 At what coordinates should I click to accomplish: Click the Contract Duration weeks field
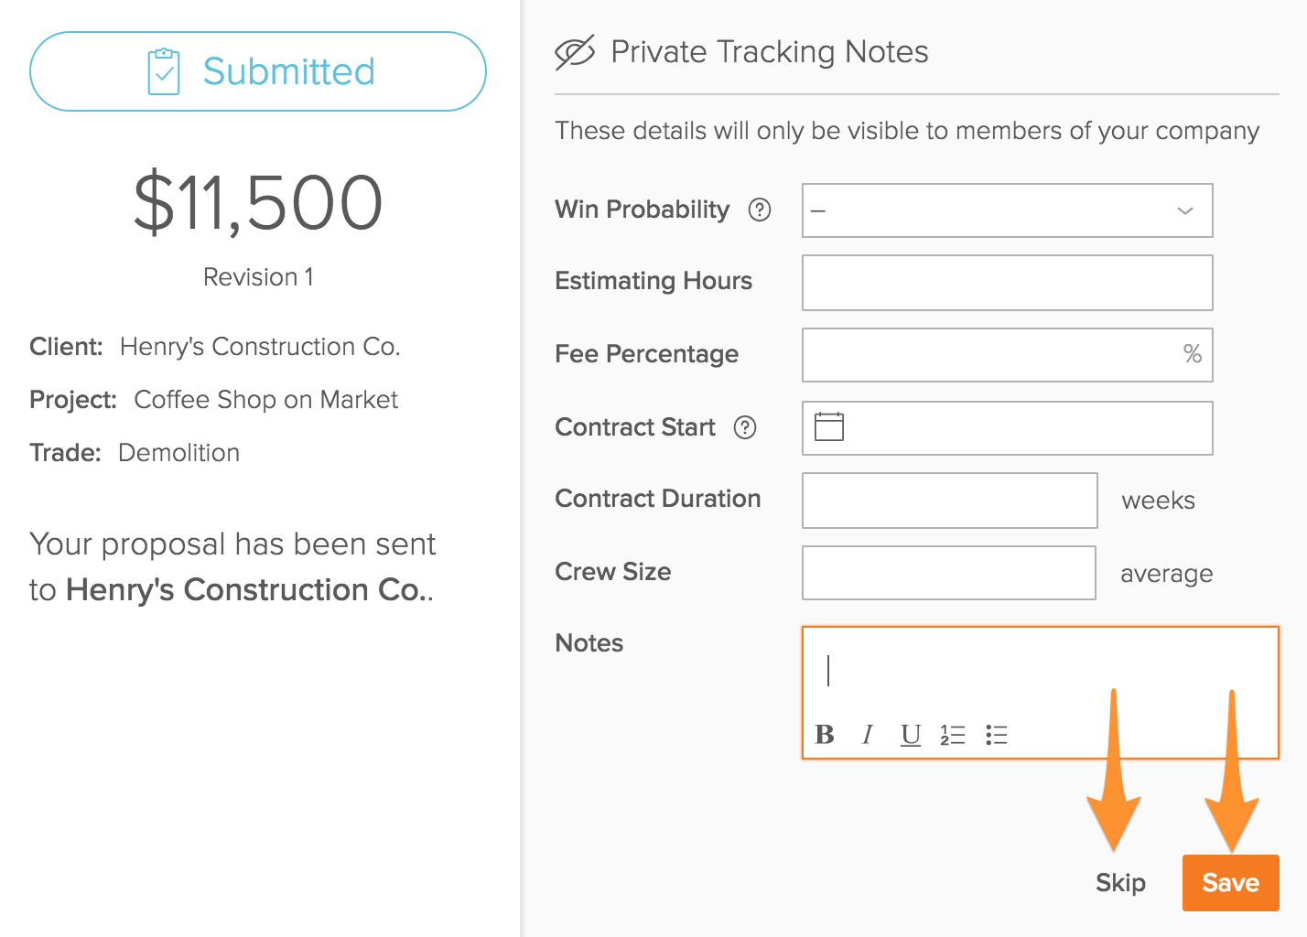[949, 501]
